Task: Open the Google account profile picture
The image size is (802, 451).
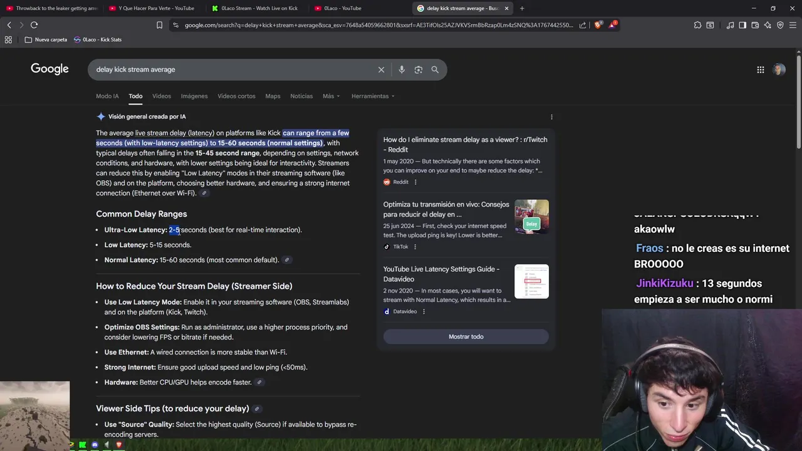Action: (779, 70)
